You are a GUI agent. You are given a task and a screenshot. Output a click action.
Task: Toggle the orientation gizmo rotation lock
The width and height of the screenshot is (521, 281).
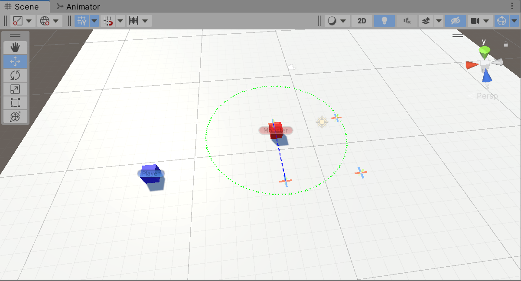point(506,44)
